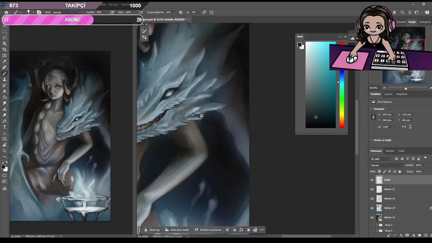Open the brush settings panel icon
Image resolution: width=432 pixels, height=243 pixels.
[x=39, y=12]
